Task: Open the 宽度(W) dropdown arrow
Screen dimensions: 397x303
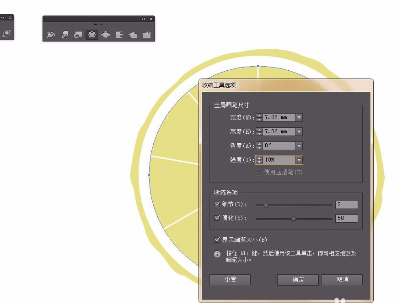Action: pos(299,118)
